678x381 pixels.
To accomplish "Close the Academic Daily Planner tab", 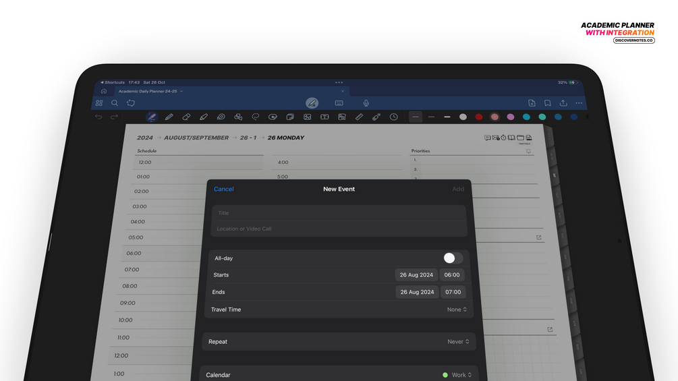I will tap(343, 91).
